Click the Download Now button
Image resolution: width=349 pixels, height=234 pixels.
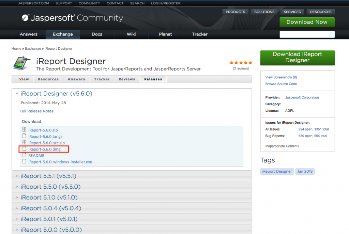[x=307, y=22]
